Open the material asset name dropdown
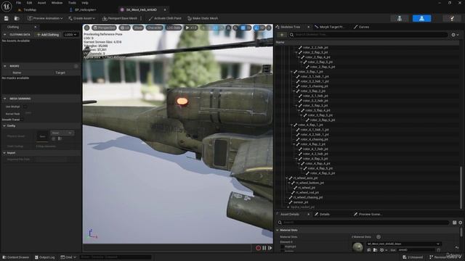465x261 pixels. click(404, 244)
